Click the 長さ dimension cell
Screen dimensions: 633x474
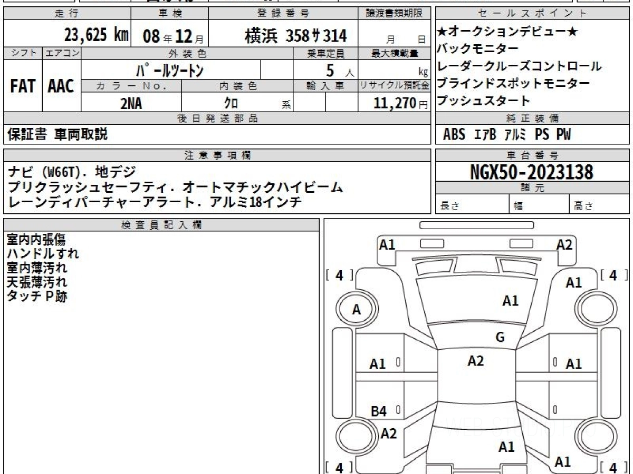point(472,204)
